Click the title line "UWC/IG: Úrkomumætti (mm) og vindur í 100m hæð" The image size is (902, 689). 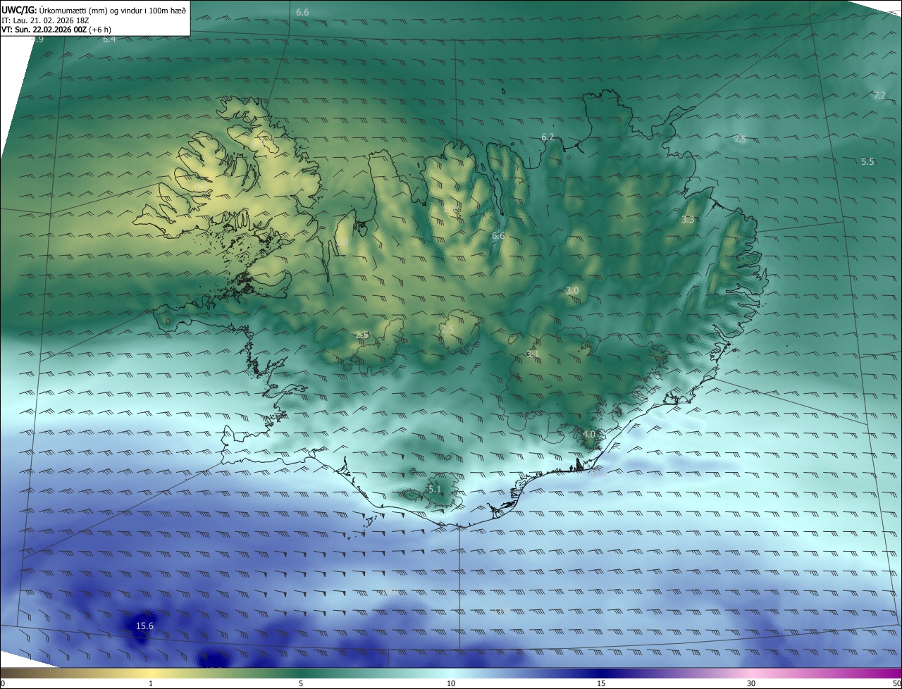tap(94, 10)
